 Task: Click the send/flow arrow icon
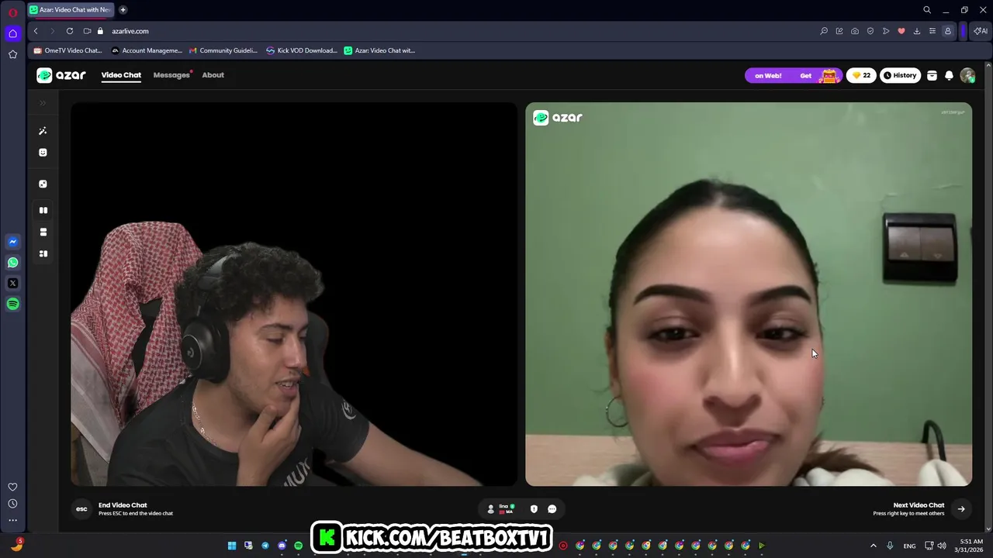886,31
